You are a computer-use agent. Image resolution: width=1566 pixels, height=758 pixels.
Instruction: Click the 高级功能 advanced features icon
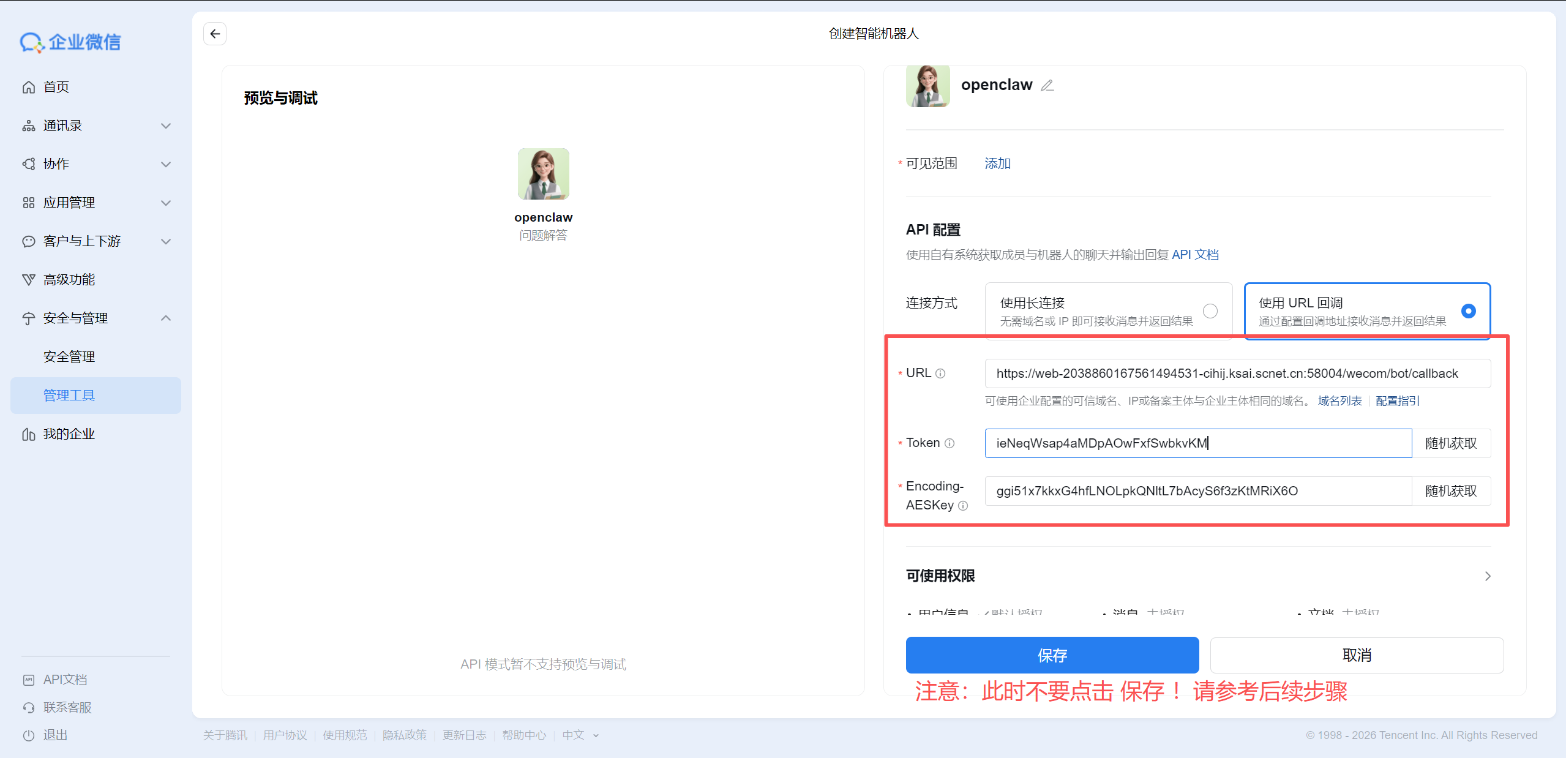pyautogui.click(x=28, y=279)
